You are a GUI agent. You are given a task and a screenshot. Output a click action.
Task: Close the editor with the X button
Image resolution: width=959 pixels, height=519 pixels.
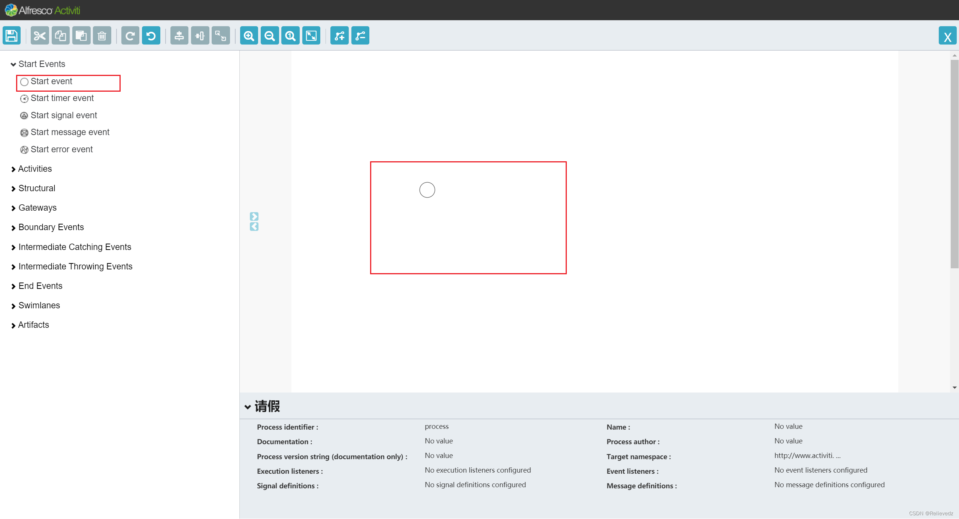pyautogui.click(x=947, y=36)
